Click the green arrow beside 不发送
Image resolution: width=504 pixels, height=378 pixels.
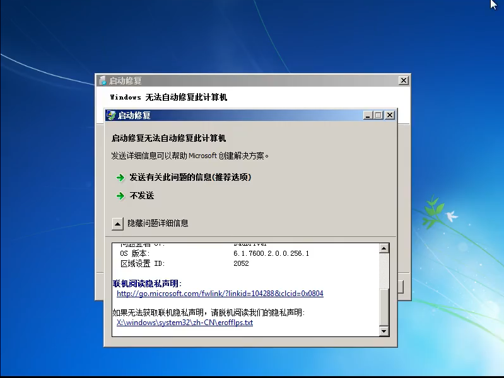point(120,196)
